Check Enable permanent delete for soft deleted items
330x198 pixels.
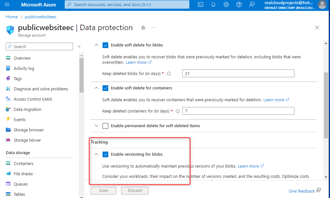click(x=105, y=126)
